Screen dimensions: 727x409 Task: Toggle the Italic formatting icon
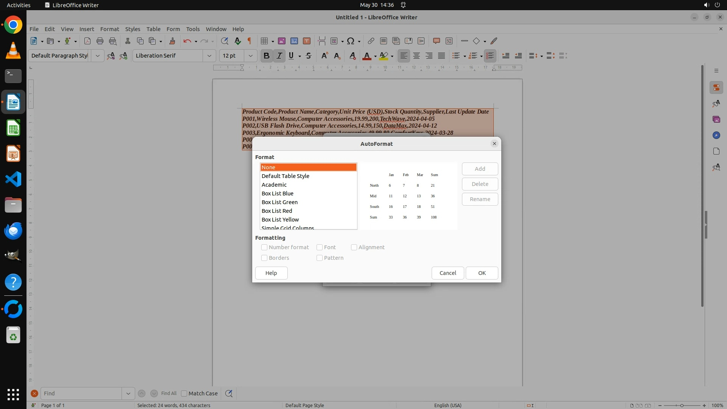pyautogui.click(x=279, y=56)
